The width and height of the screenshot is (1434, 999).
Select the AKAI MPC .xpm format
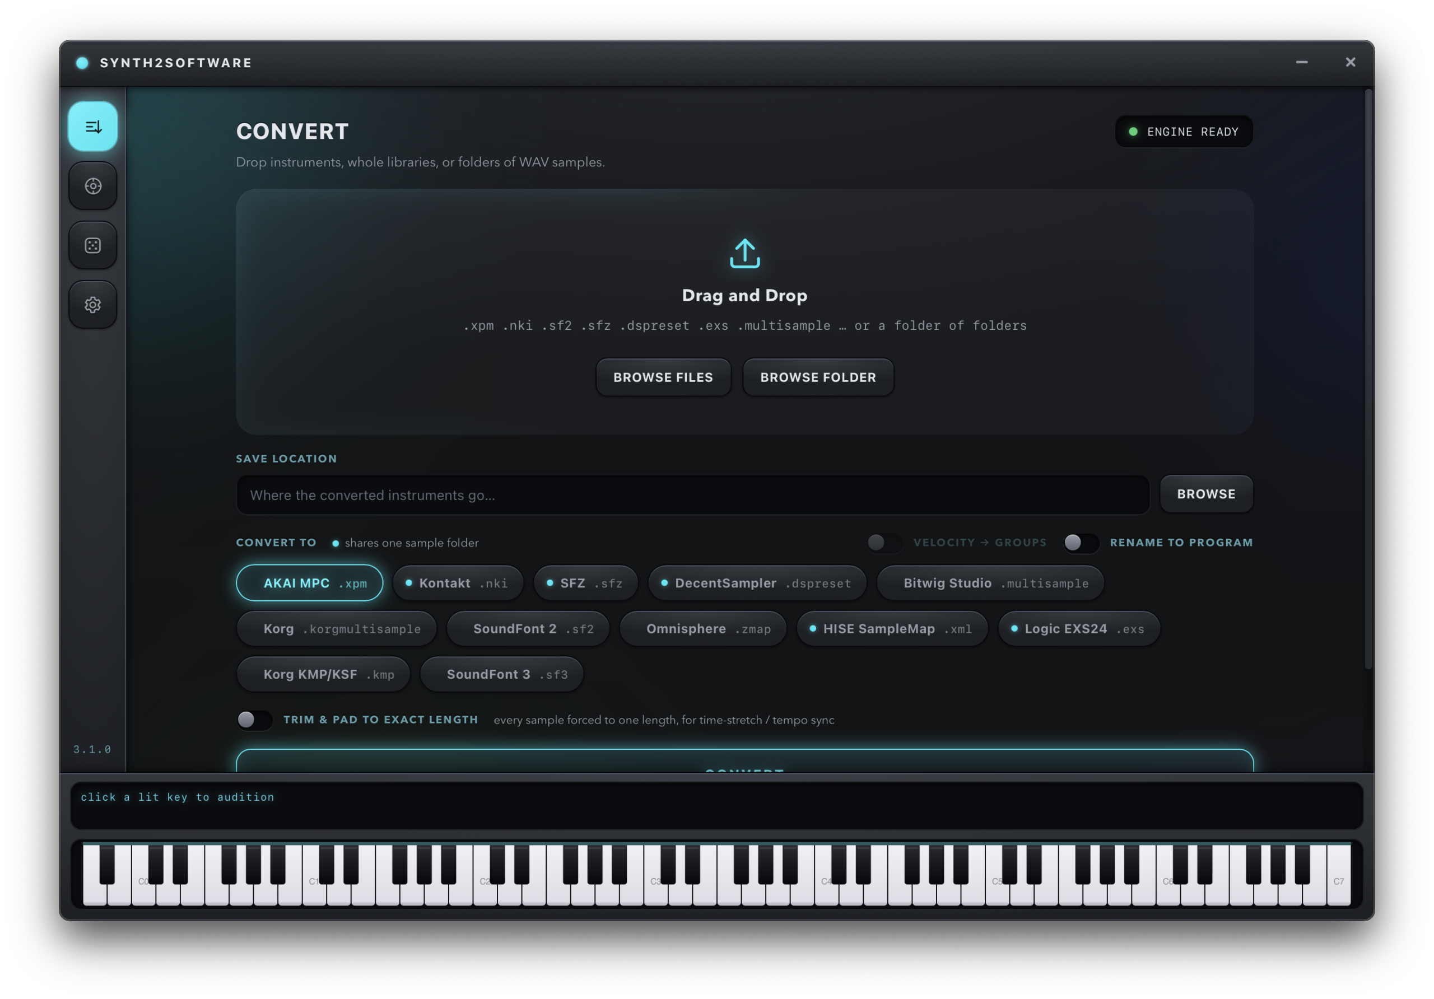click(309, 583)
